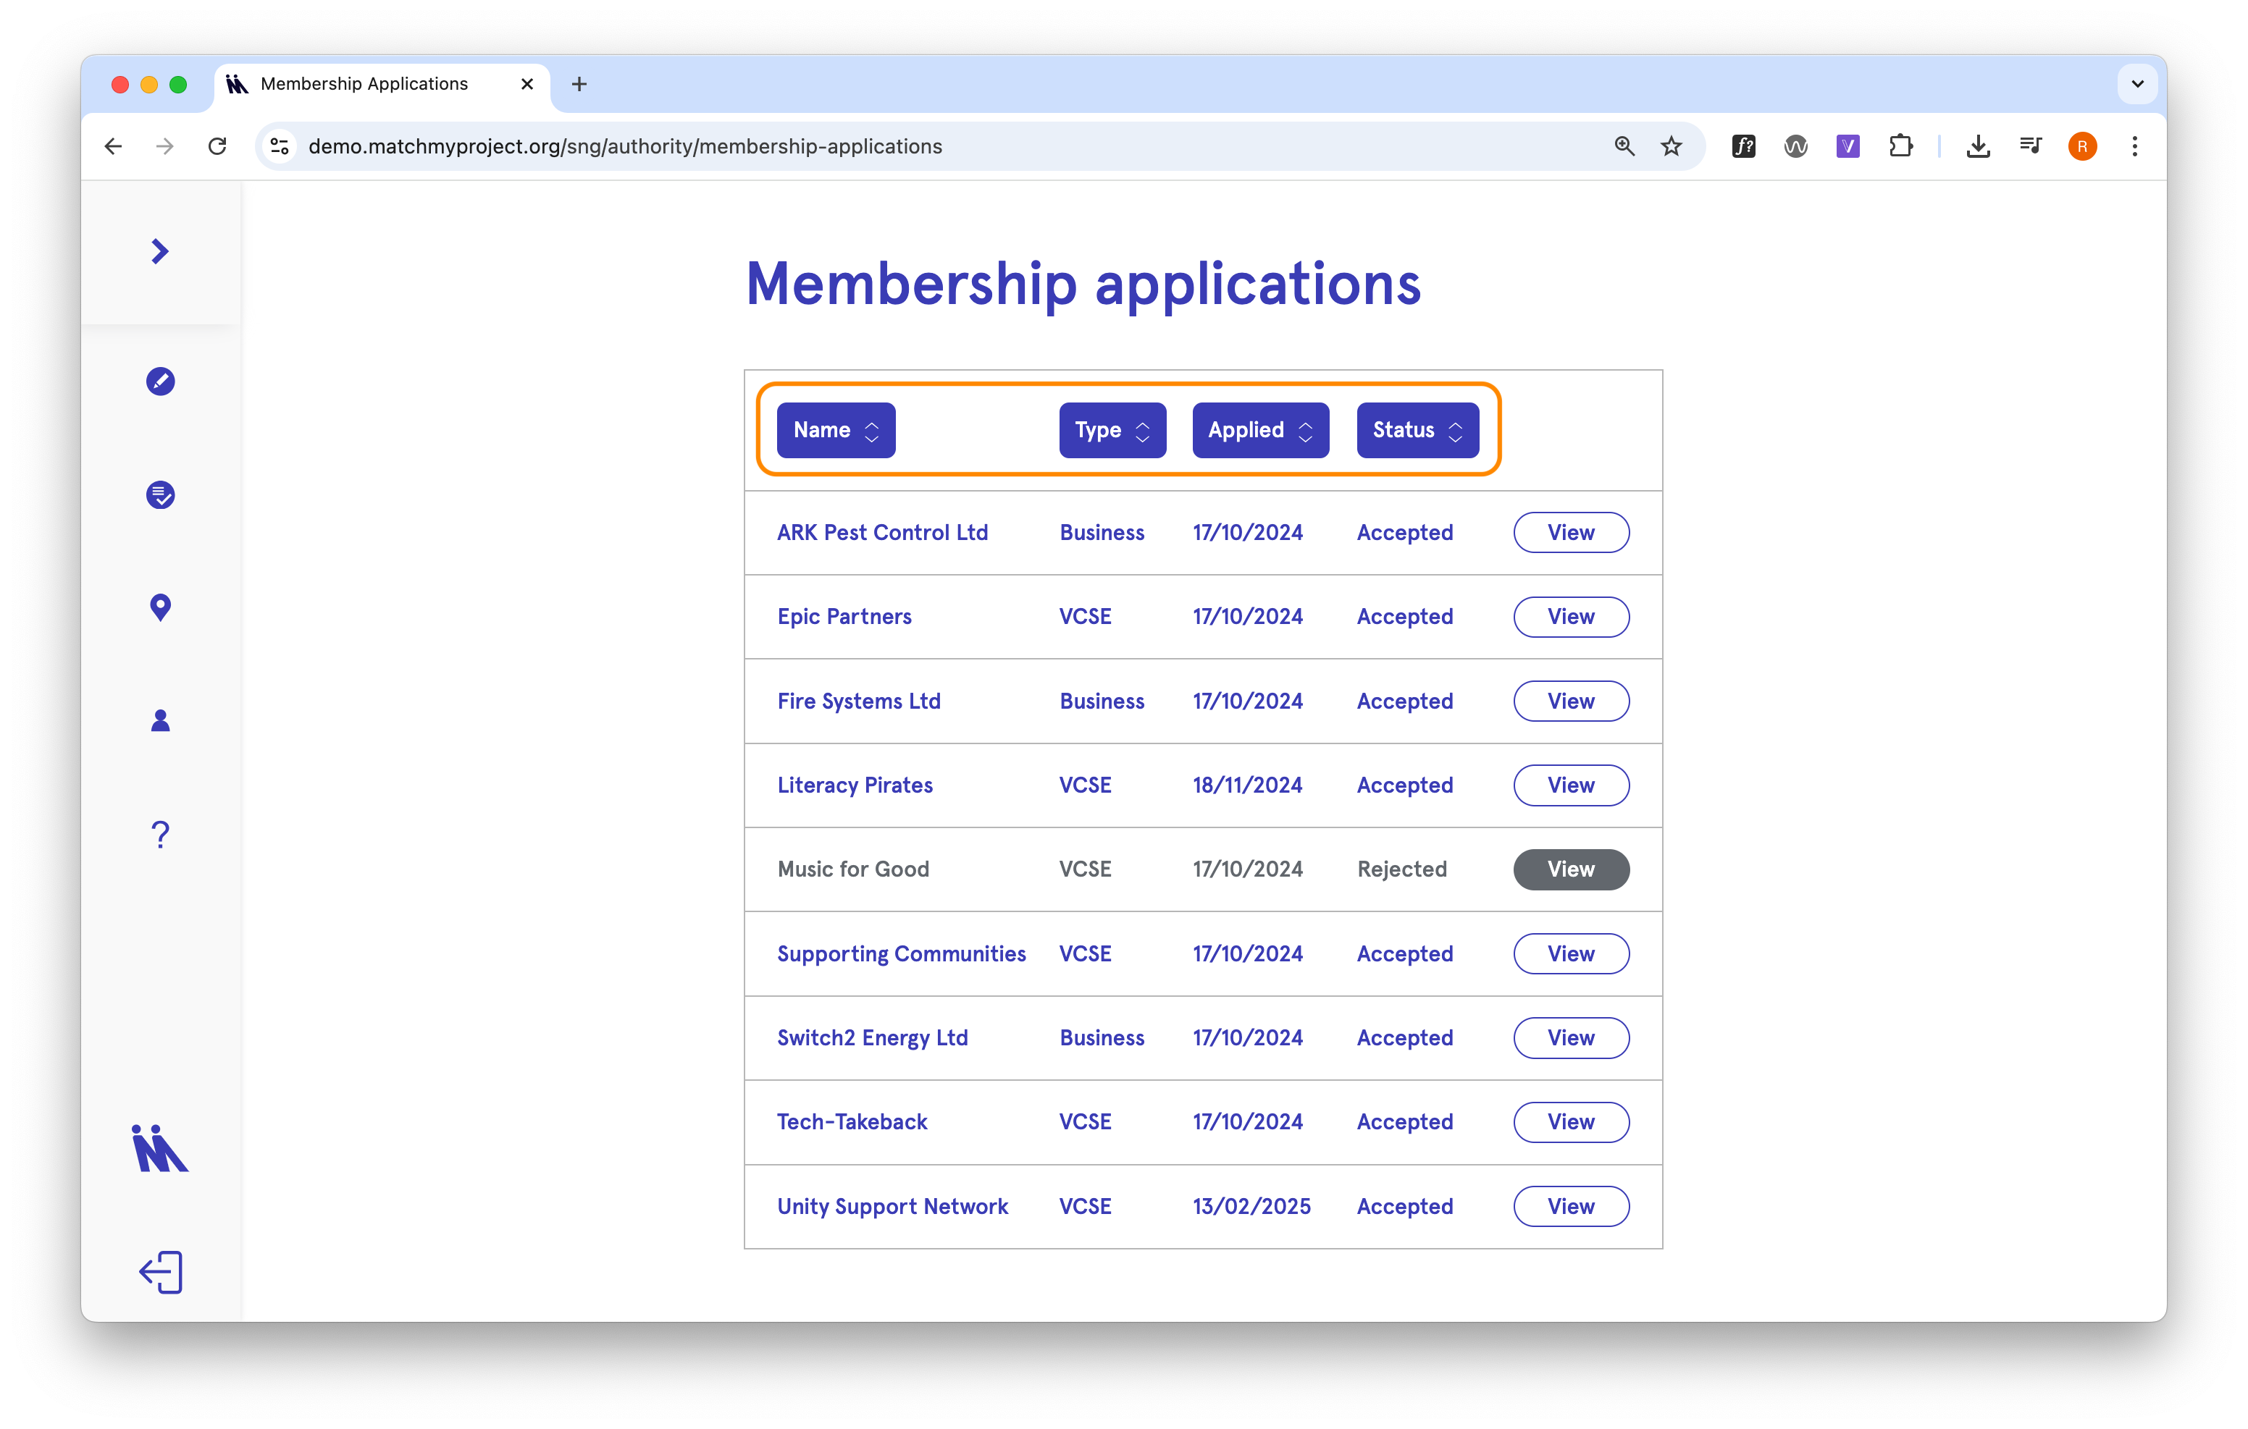View the Unity Support Network application
2248x1429 pixels.
click(x=1571, y=1206)
